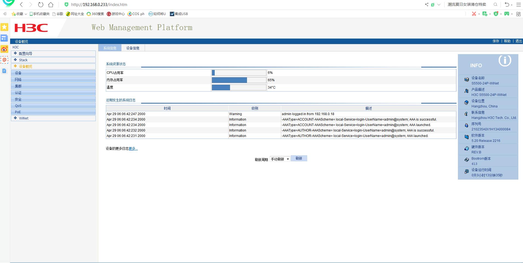The image size is (523, 263).
Task: Click the 保存 link in header
Action: point(496,41)
